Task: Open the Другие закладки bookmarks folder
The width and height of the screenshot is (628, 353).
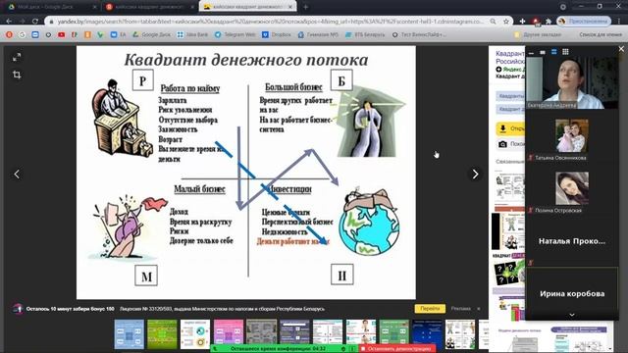Action: [x=538, y=35]
